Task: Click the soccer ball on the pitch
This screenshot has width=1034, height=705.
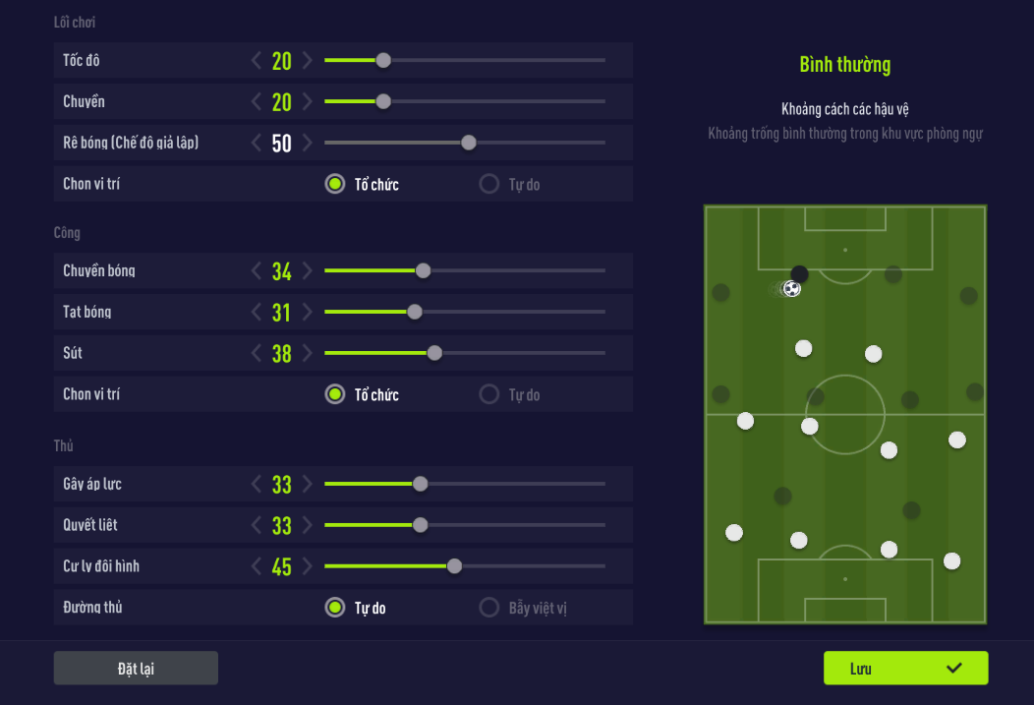Action: point(791,288)
